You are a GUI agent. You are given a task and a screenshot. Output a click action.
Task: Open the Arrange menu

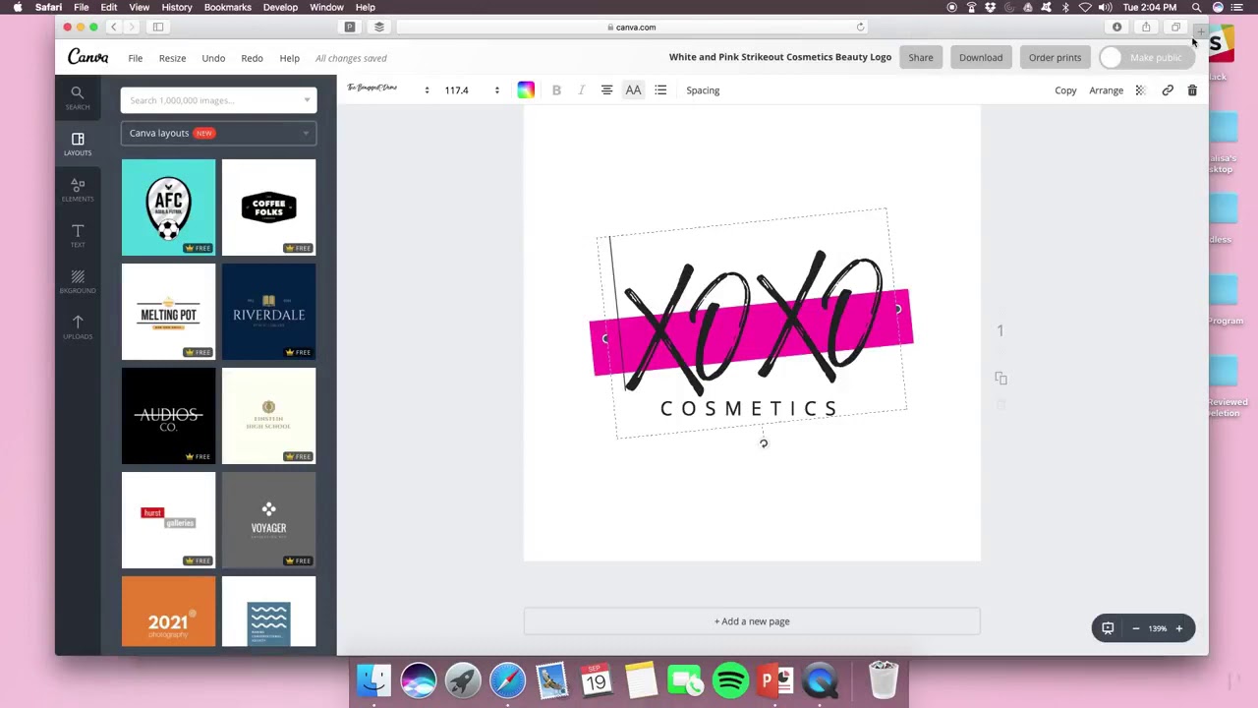(1106, 90)
